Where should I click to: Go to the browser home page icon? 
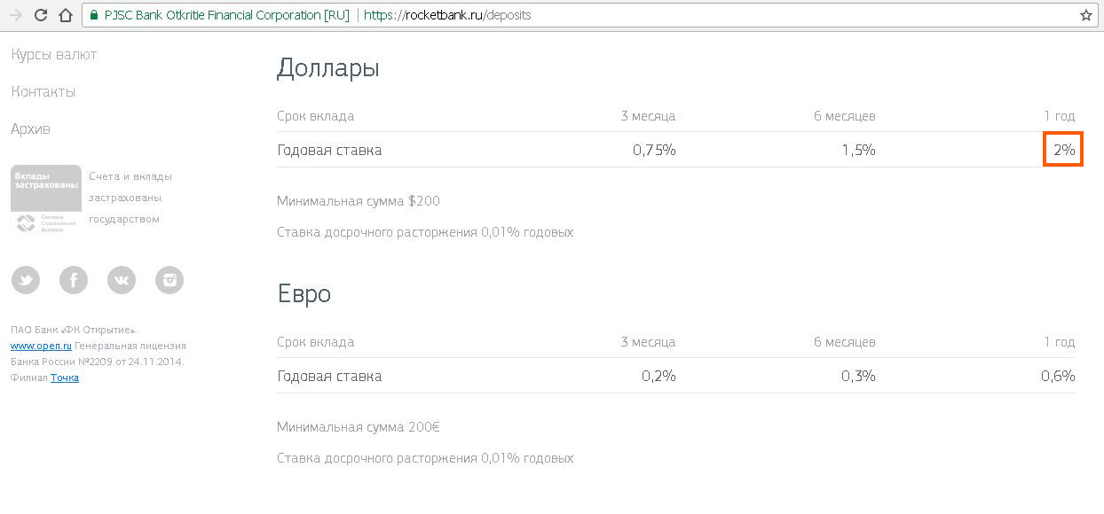point(65,15)
